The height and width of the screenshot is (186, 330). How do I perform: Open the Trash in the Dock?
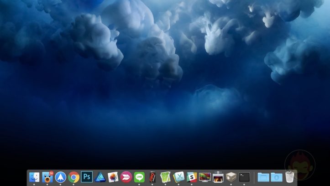tap(289, 177)
